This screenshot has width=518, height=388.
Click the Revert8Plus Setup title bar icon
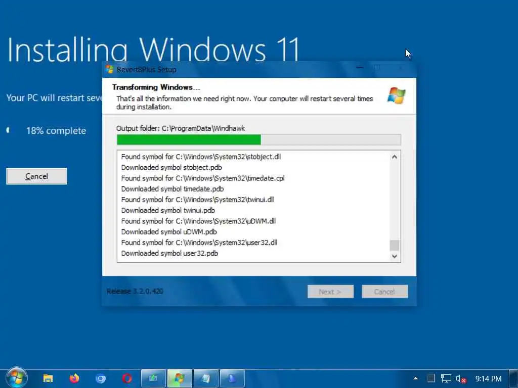[x=110, y=69]
